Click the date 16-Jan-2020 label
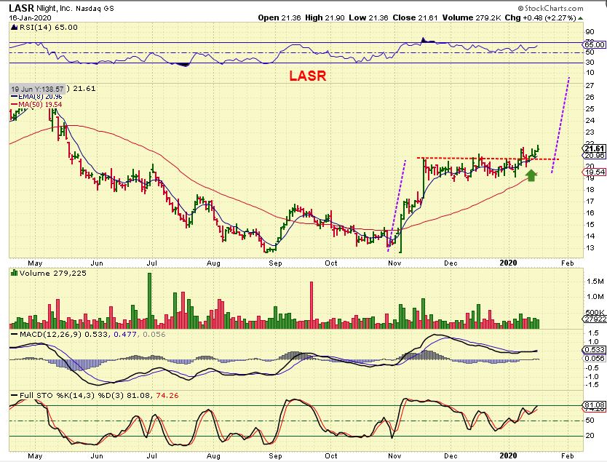The image size is (607, 462). click(30, 17)
